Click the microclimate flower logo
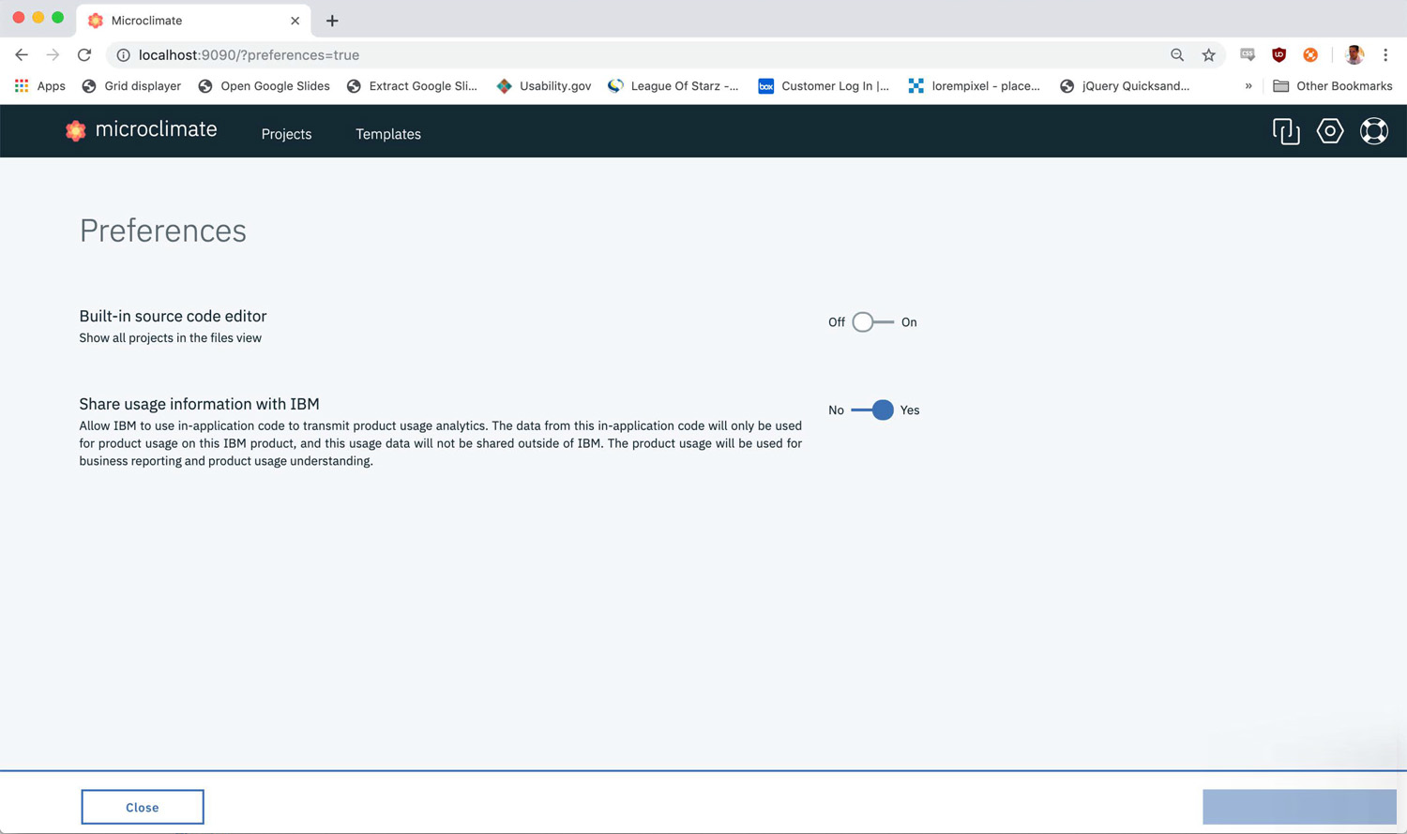Screen dimensions: 1407x834 (x=76, y=130)
